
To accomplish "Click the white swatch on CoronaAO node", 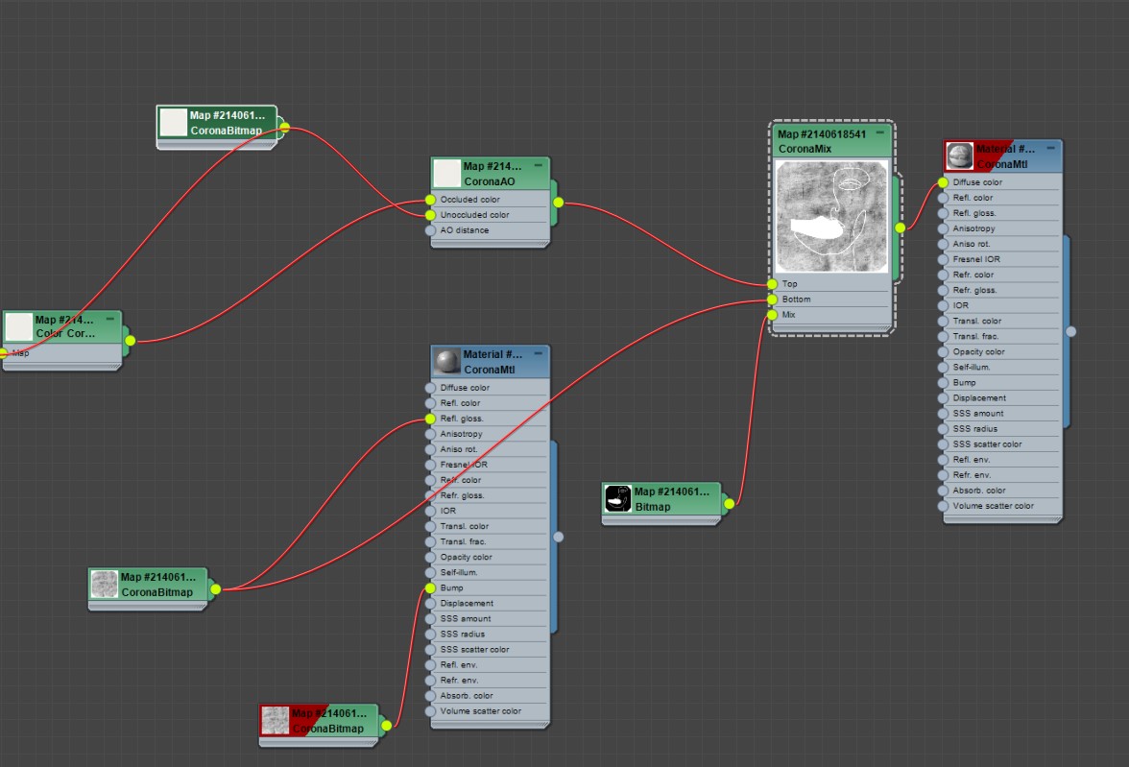I will click(446, 174).
